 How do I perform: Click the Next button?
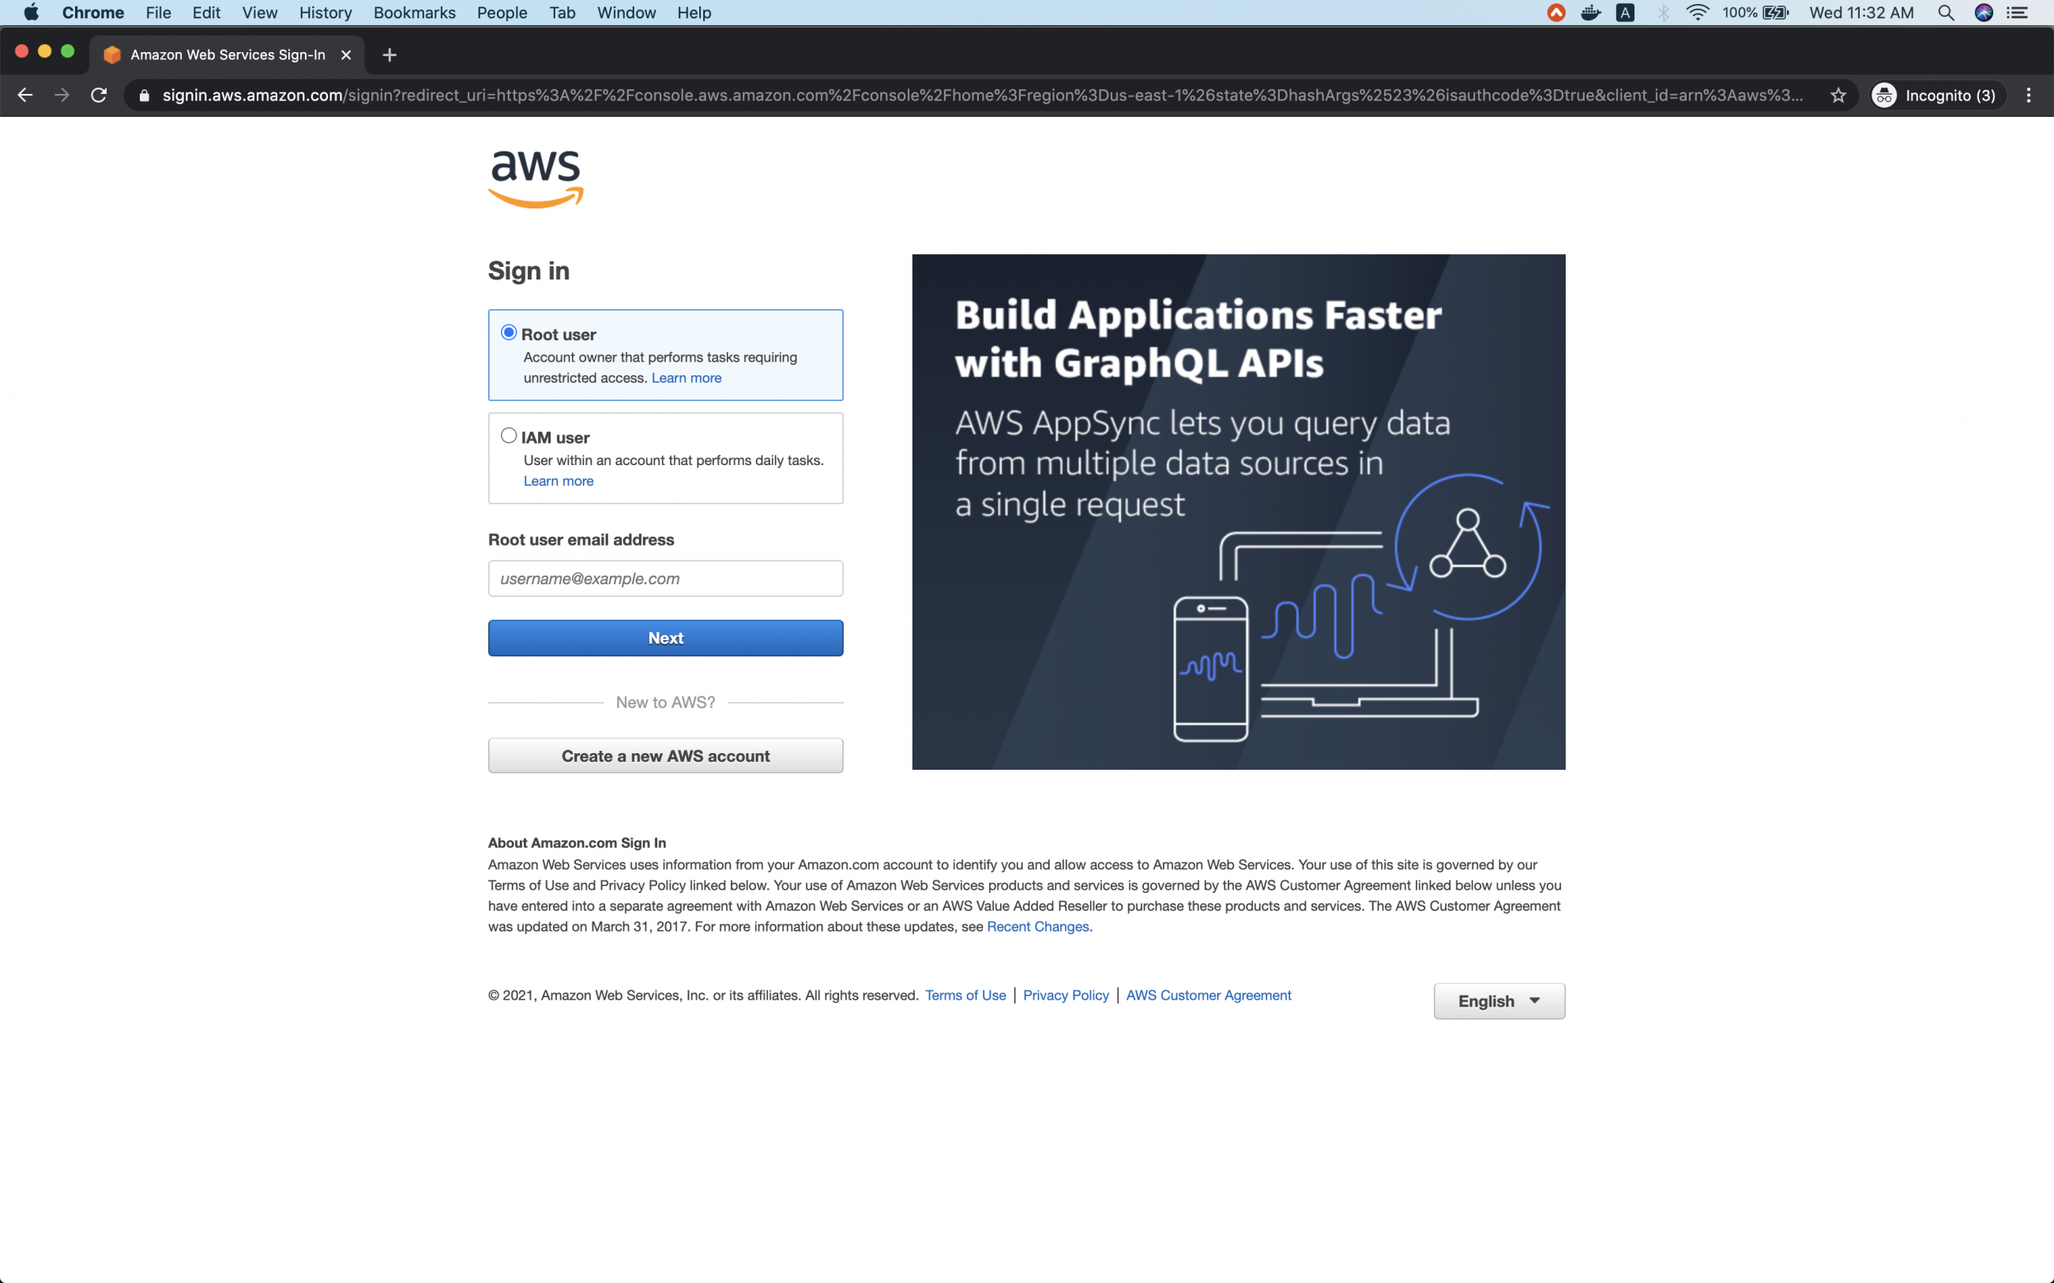pyautogui.click(x=664, y=637)
